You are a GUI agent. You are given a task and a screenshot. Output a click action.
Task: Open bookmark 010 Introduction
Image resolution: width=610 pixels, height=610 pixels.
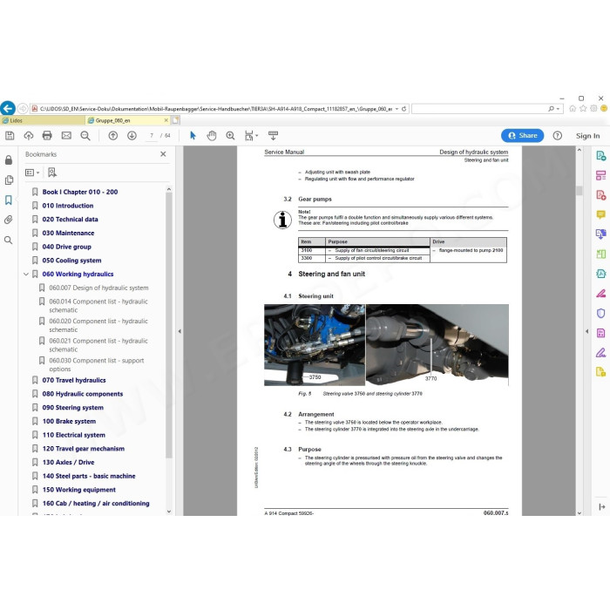[x=68, y=206]
